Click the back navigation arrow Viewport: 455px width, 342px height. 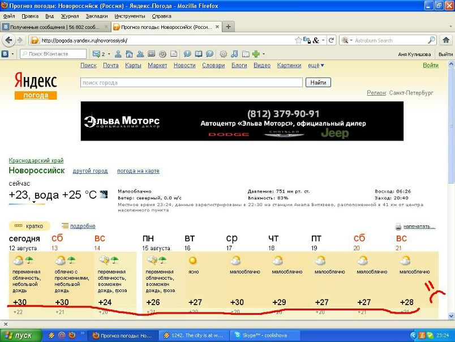click(x=8, y=40)
